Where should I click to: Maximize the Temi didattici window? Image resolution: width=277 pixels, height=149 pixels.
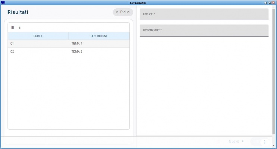(269, 3)
